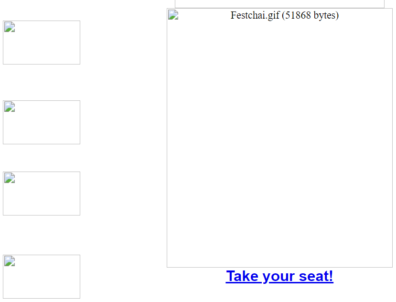Follow the "Take your seat!" link
The width and height of the screenshot is (396, 302).
[279, 276]
